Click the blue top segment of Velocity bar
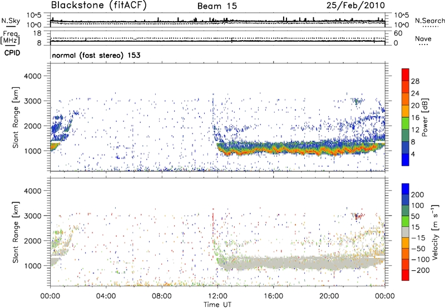This screenshot has width=445, height=308. point(406,189)
